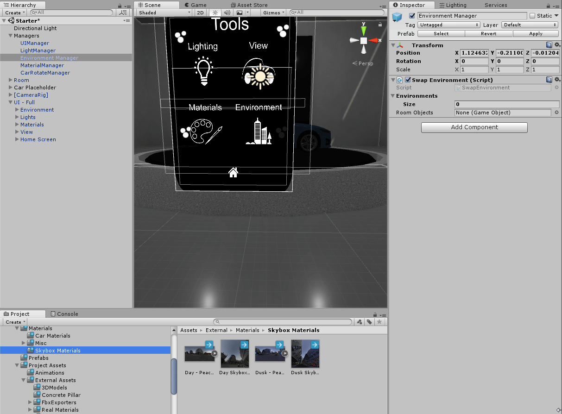
Task: Click the favorites star icon in Project
Action: click(x=379, y=322)
